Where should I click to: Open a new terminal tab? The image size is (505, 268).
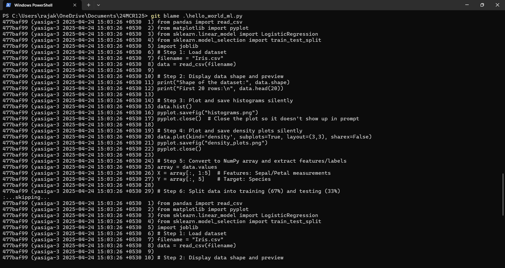point(89,5)
